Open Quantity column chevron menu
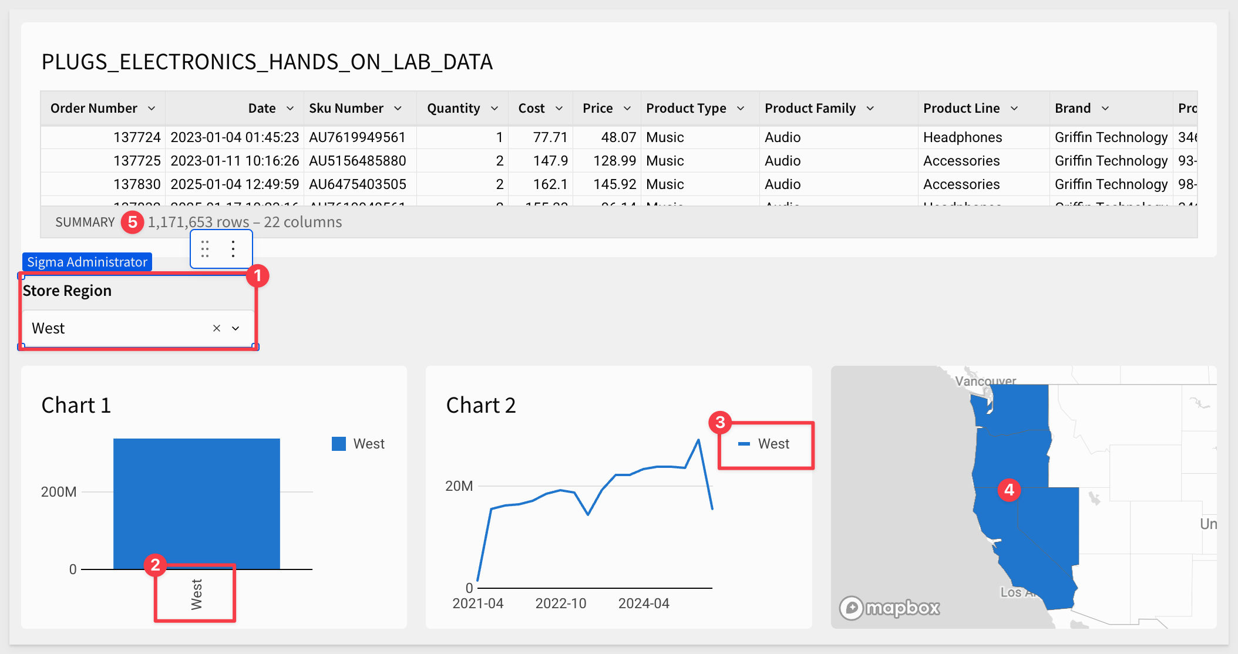Screen dimensions: 1238x654 pyautogui.click(x=494, y=108)
